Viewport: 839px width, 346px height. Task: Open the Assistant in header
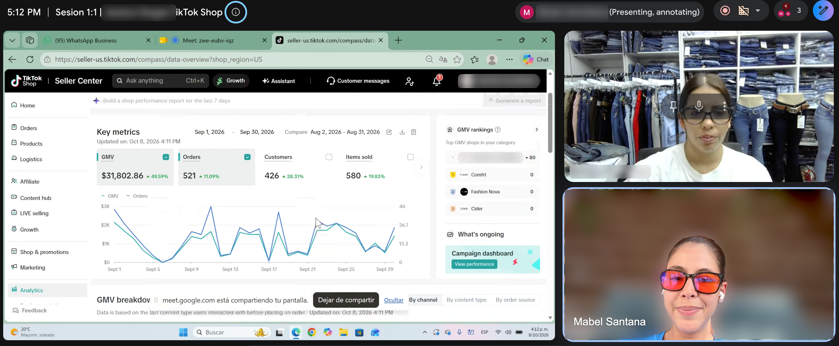click(x=279, y=81)
